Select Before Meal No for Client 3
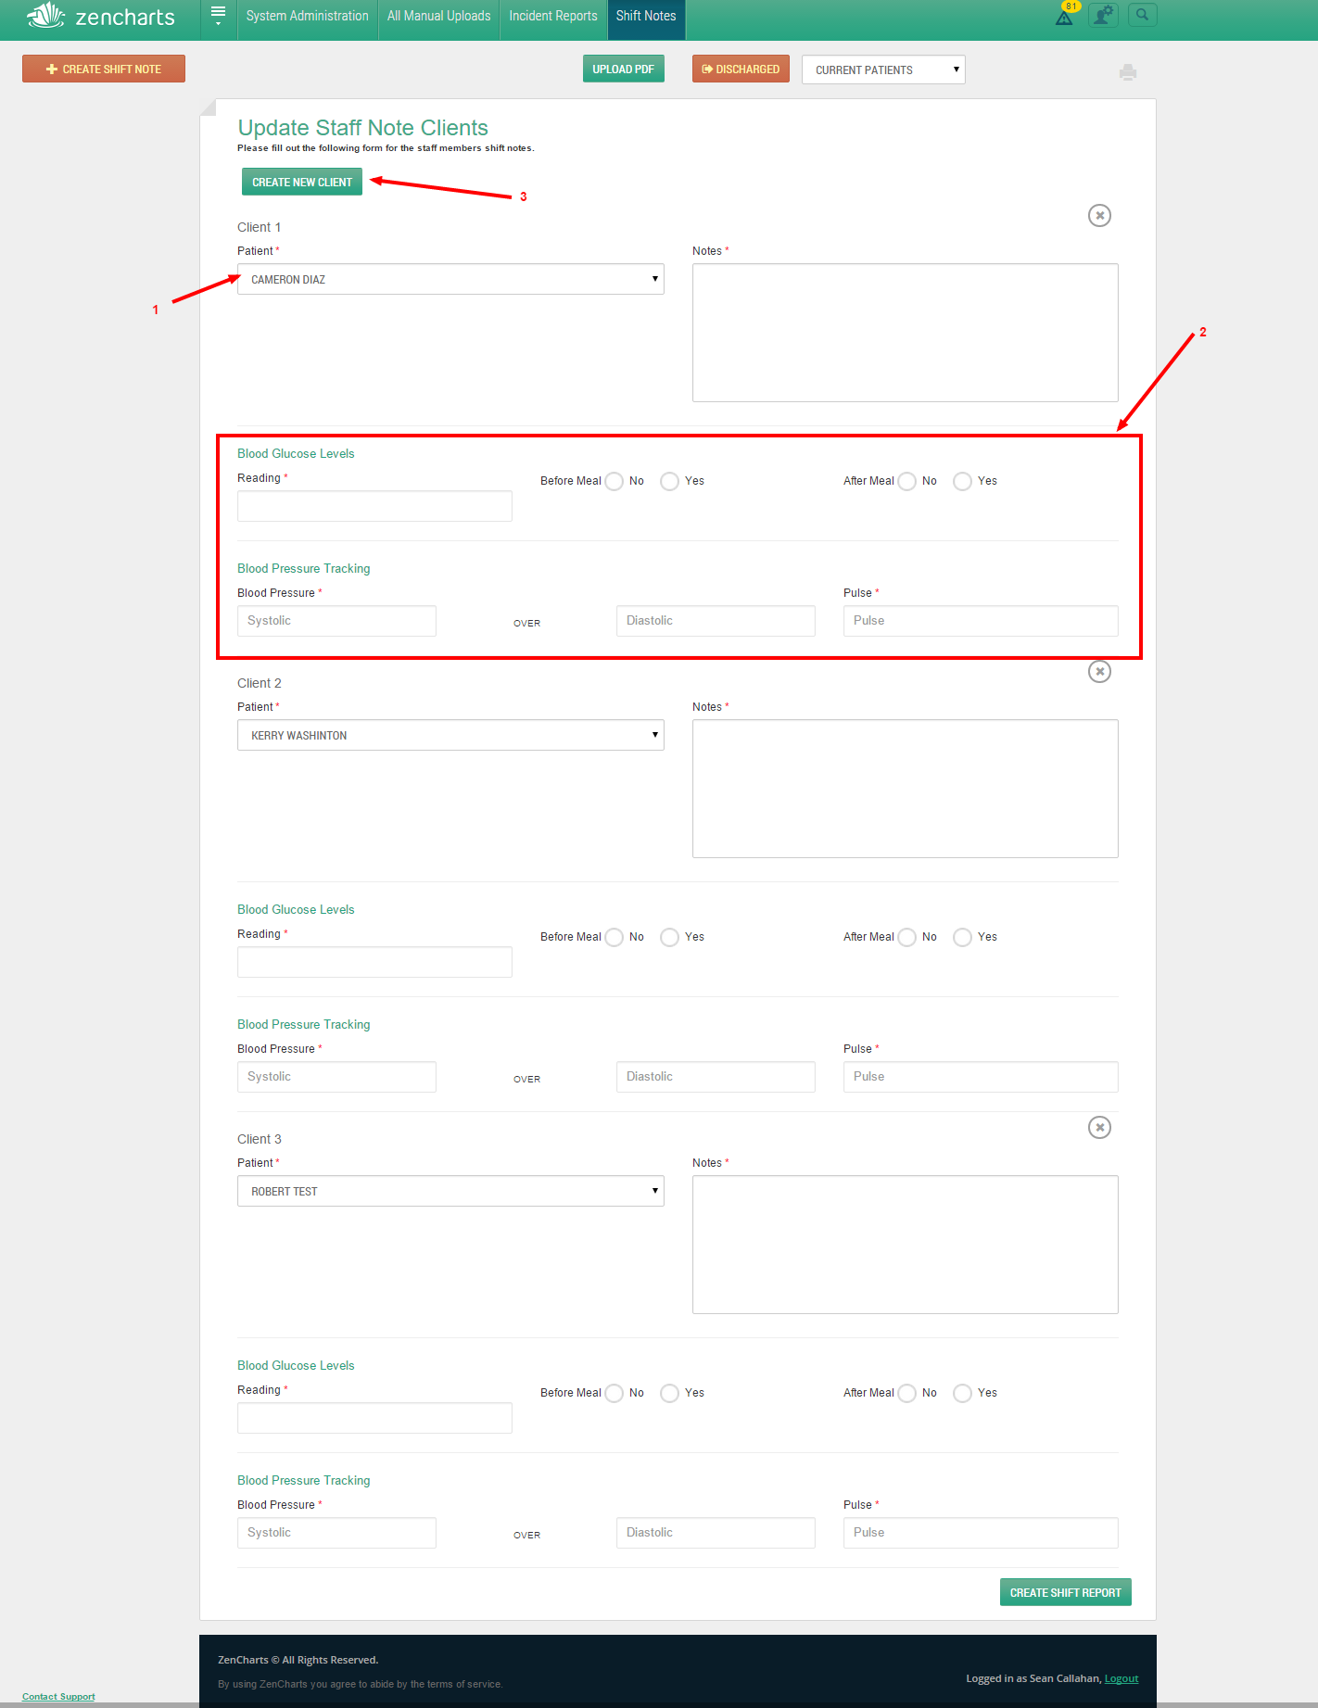This screenshot has height=1708, width=1318. pyautogui.click(x=615, y=1393)
